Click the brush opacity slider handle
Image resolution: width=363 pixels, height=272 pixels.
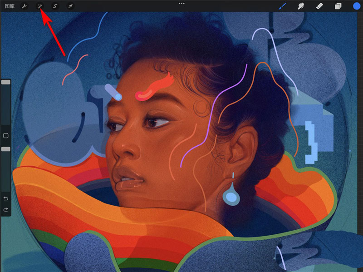point(6,149)
